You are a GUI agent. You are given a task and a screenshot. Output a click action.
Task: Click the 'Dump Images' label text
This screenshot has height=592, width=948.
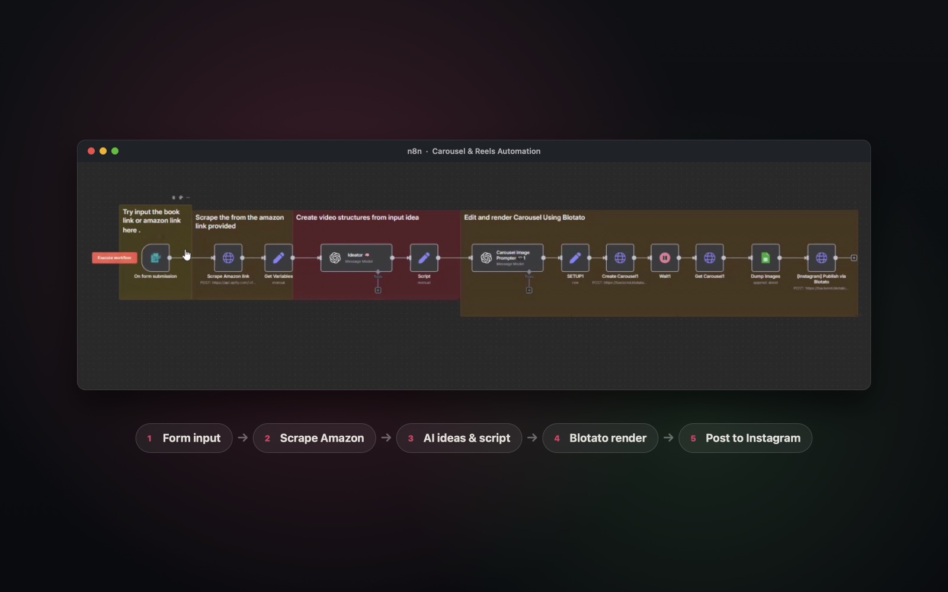(766, 276)
